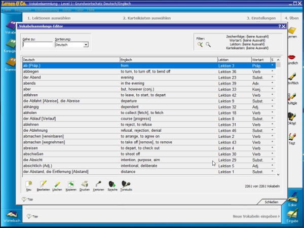This screenshot has height=228, width=304.
Task: Click the magnifier filter search icon
Action: pyautogui.click(x=208, y=45)
